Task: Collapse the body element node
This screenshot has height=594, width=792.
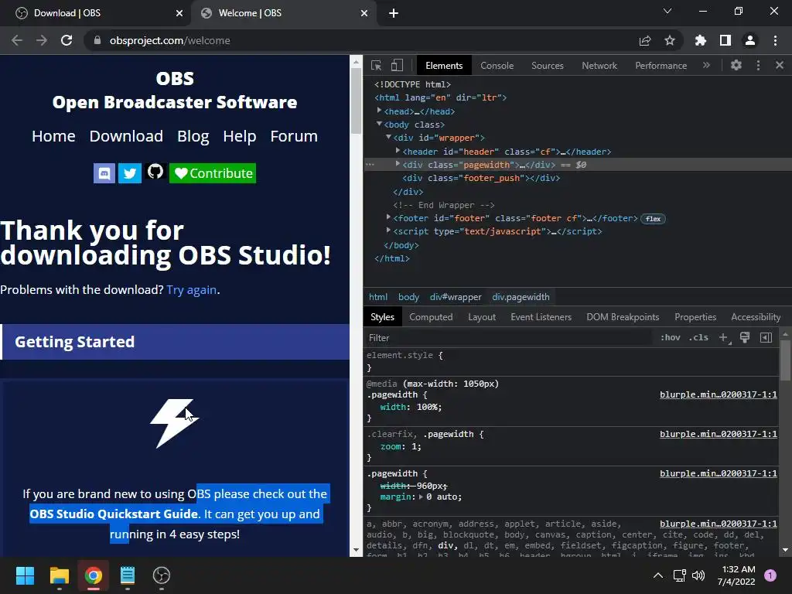Action: click(379, 124)
